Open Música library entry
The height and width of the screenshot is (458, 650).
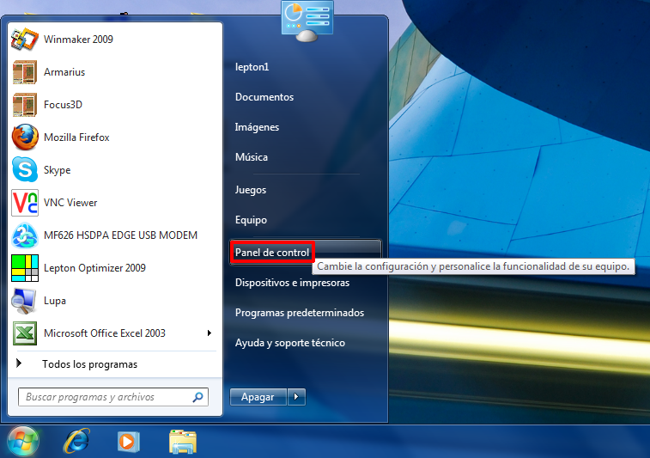[x=252, y=157]
